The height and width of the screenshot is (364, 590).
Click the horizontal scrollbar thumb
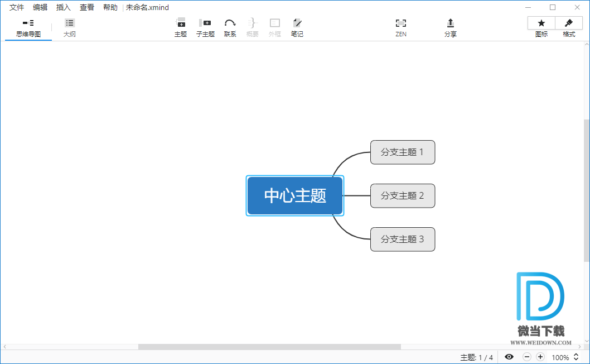pos(269,347)
